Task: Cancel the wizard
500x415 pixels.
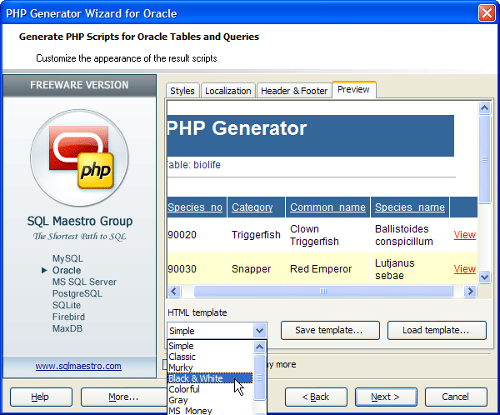Action: (x=456, y=397)
